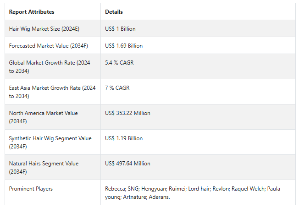The width and height of the screenshot is (299, 208).
Task: Select the "North America Market Value" label
Action: point(43,117)
